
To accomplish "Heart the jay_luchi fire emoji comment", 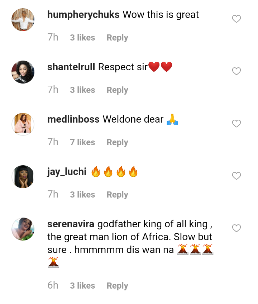I will coord(236,176).
